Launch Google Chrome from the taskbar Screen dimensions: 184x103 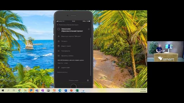pos(20,90)
